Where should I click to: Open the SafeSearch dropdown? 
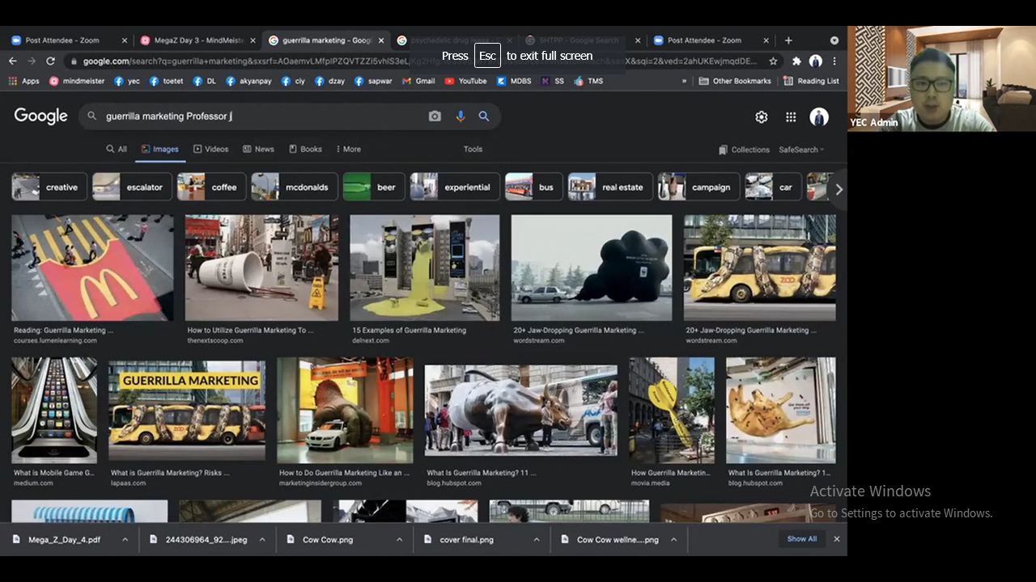[x=801, y=150]
